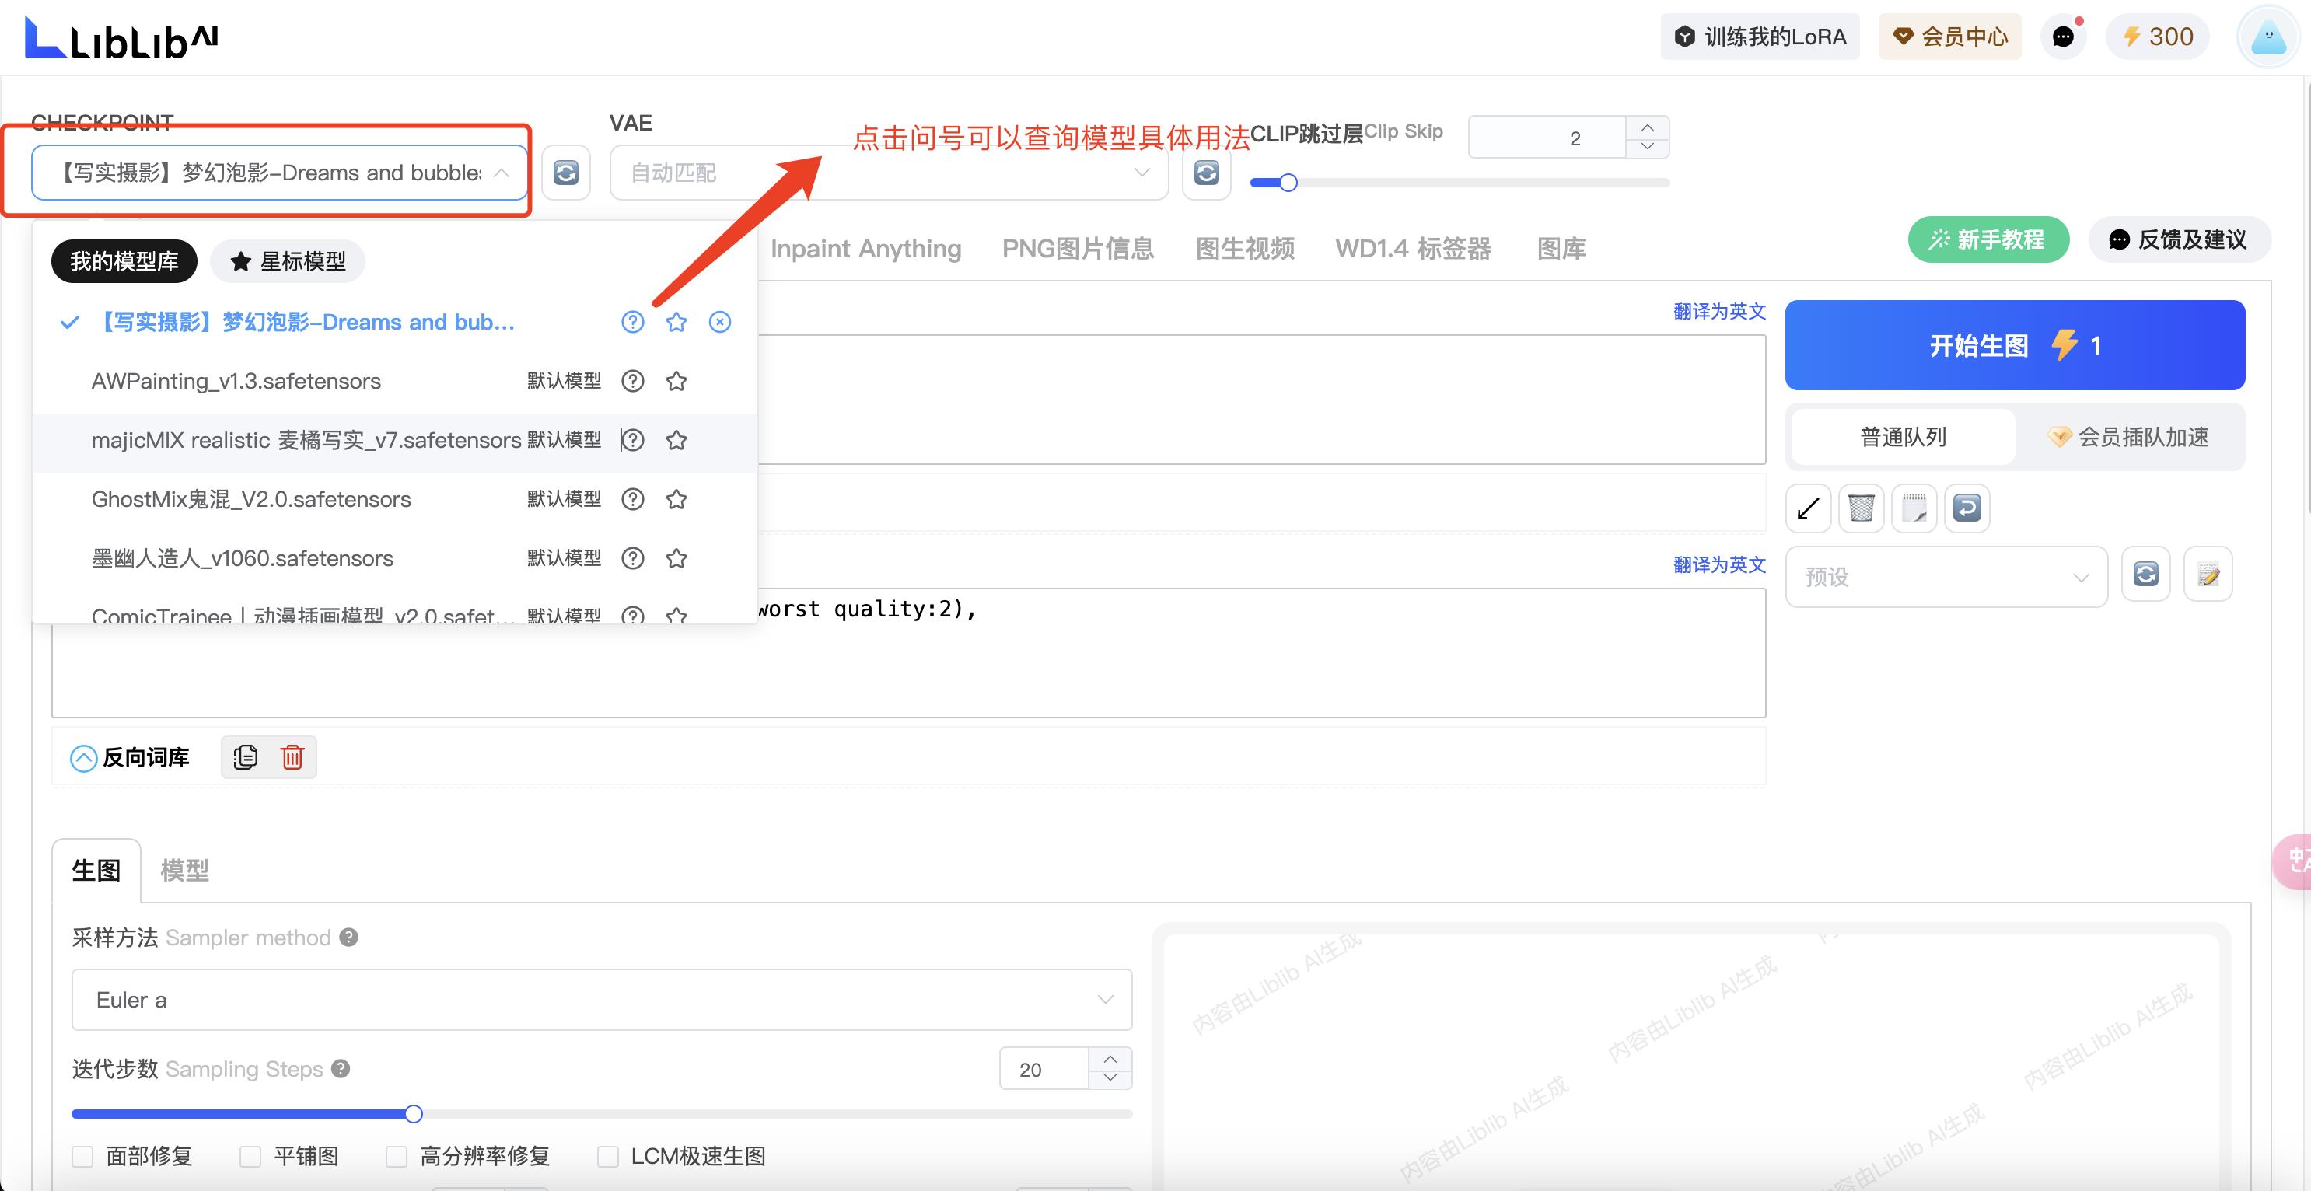Switch to the 星标模型 tab
This screenshot has height=1191, width=2311.
[287, 261]
